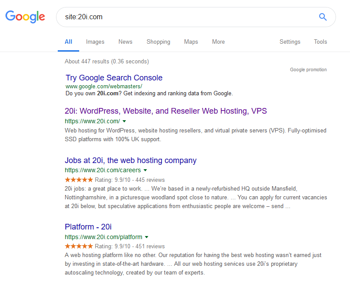Open 20i: WordPress, Website, and Reseller result
Image resolution: width=350 pixels, height=285 pixels.
(x=166, y=111)
